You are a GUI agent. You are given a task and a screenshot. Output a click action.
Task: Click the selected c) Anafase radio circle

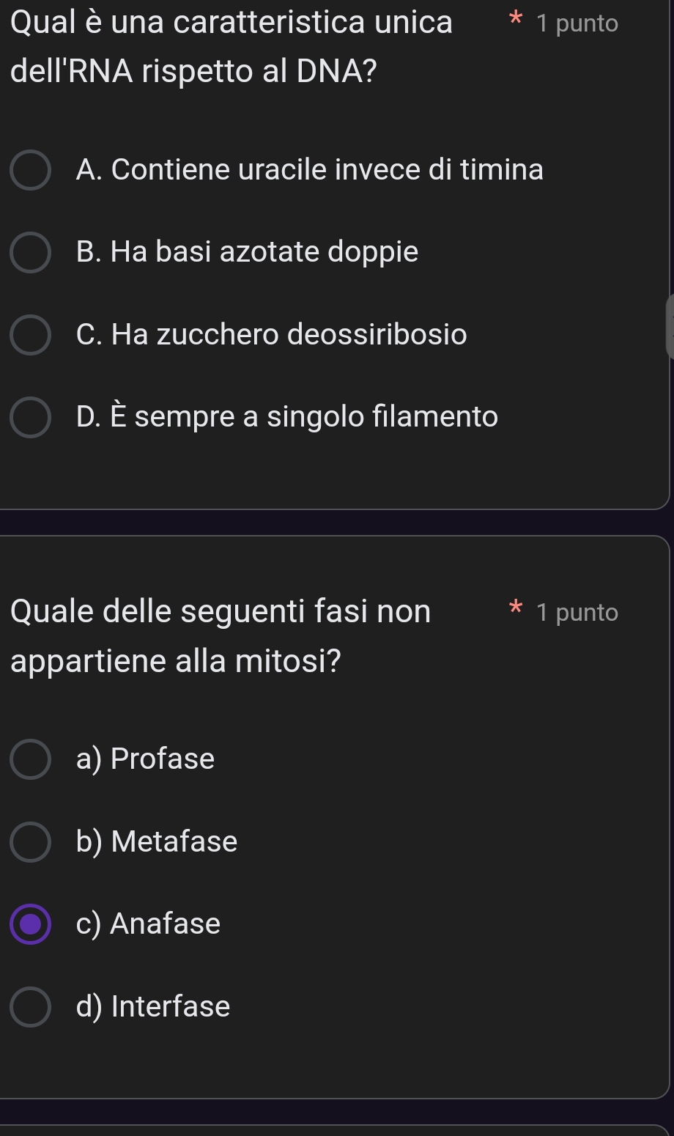31,924
